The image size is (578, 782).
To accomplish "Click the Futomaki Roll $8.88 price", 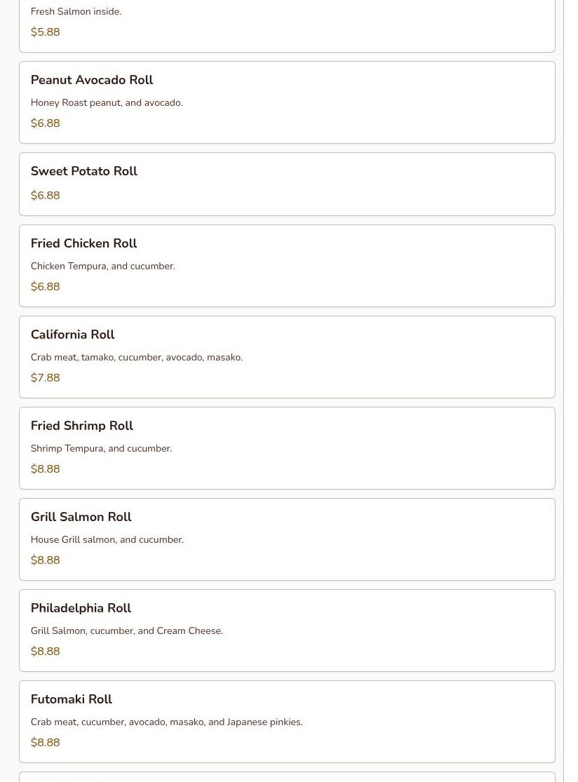I will 45,743.
